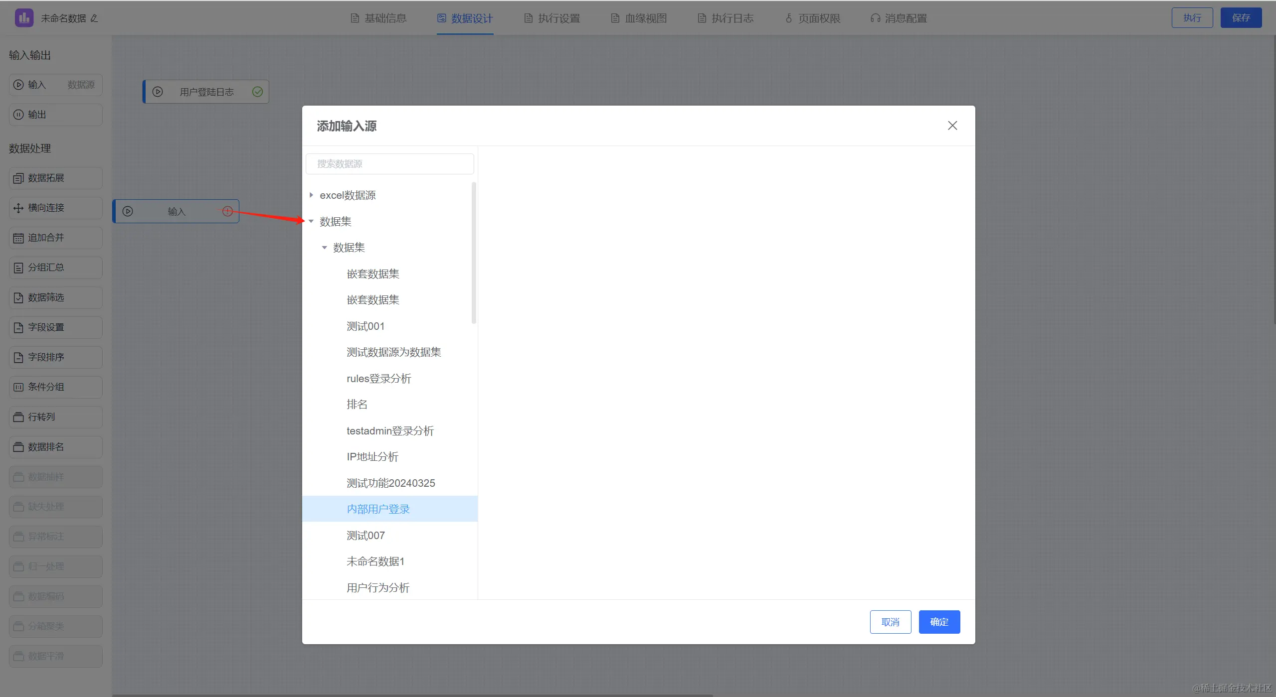Click the tree list scrollbar in the dialog
Screen dimensions: 1276x697
[x=474, y=253]
